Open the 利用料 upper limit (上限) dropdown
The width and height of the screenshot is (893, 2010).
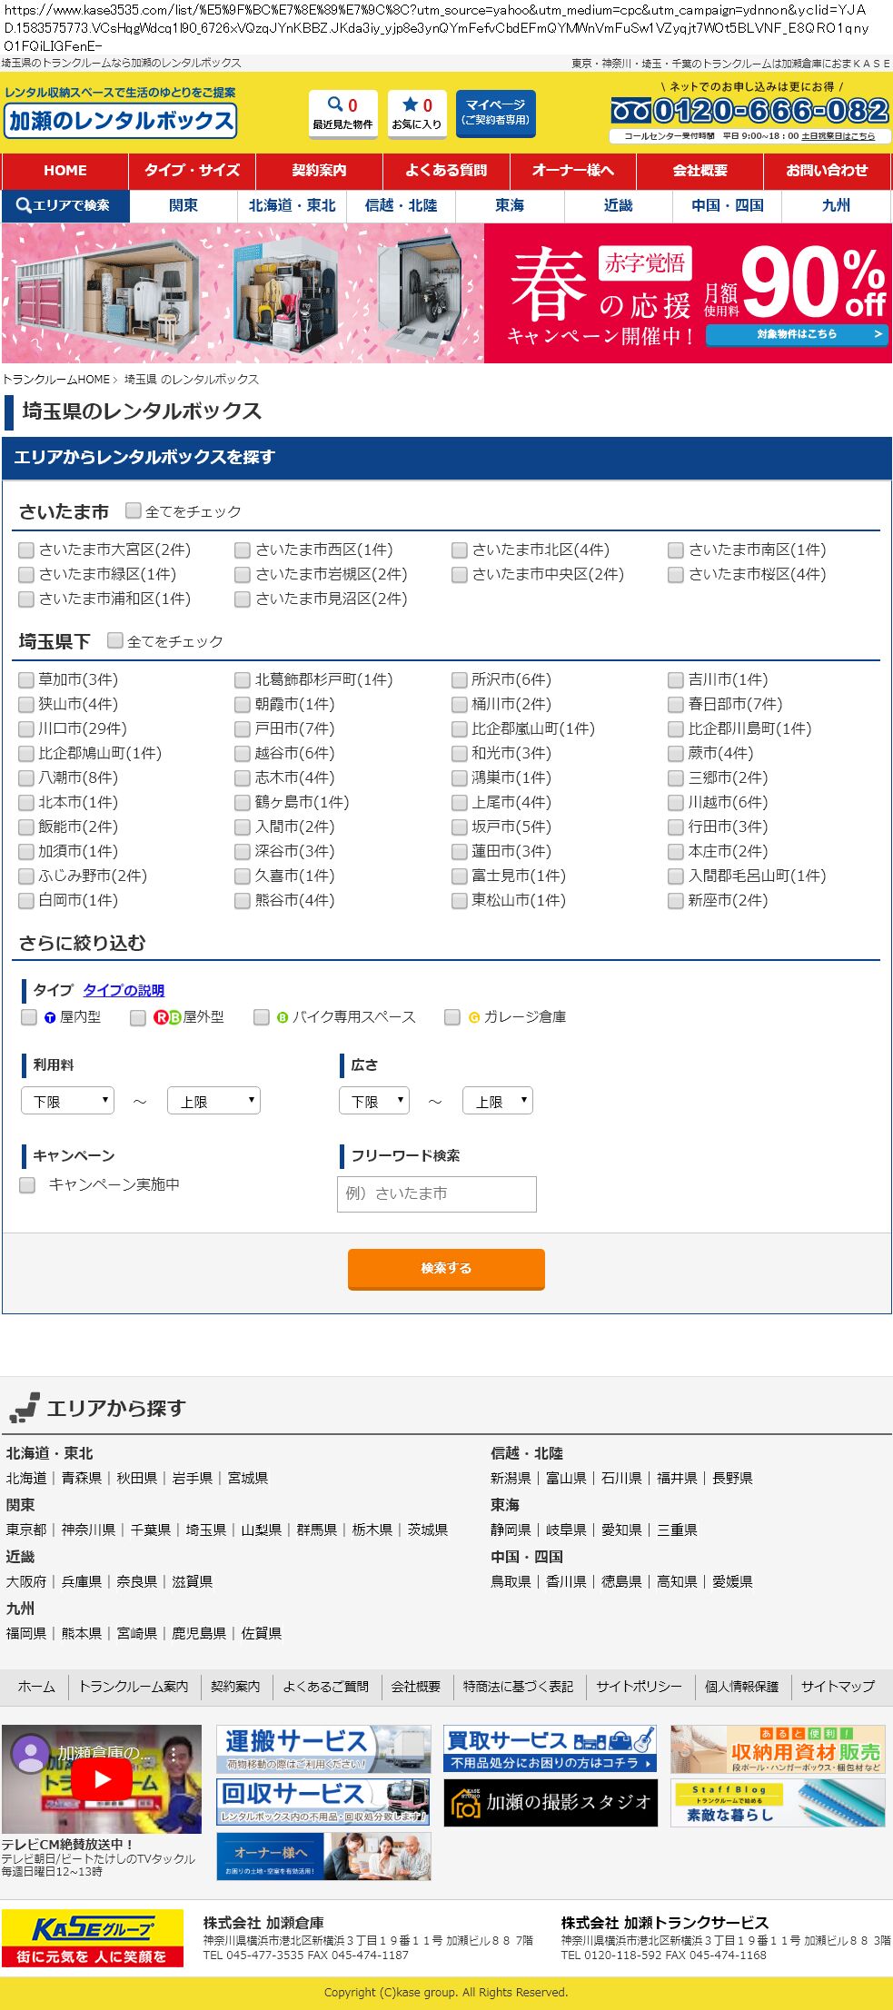(x=213, y=1101)
